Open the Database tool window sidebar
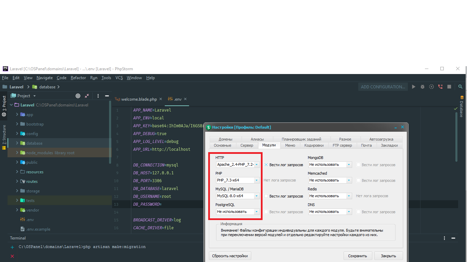 [462, 106]
